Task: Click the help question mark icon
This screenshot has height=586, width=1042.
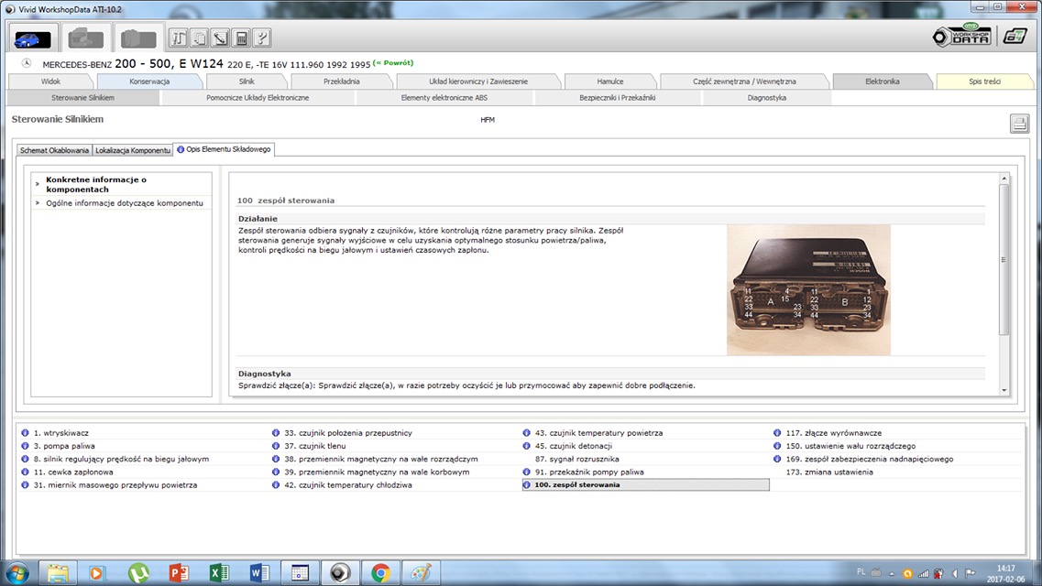Action: pos(261,38)
